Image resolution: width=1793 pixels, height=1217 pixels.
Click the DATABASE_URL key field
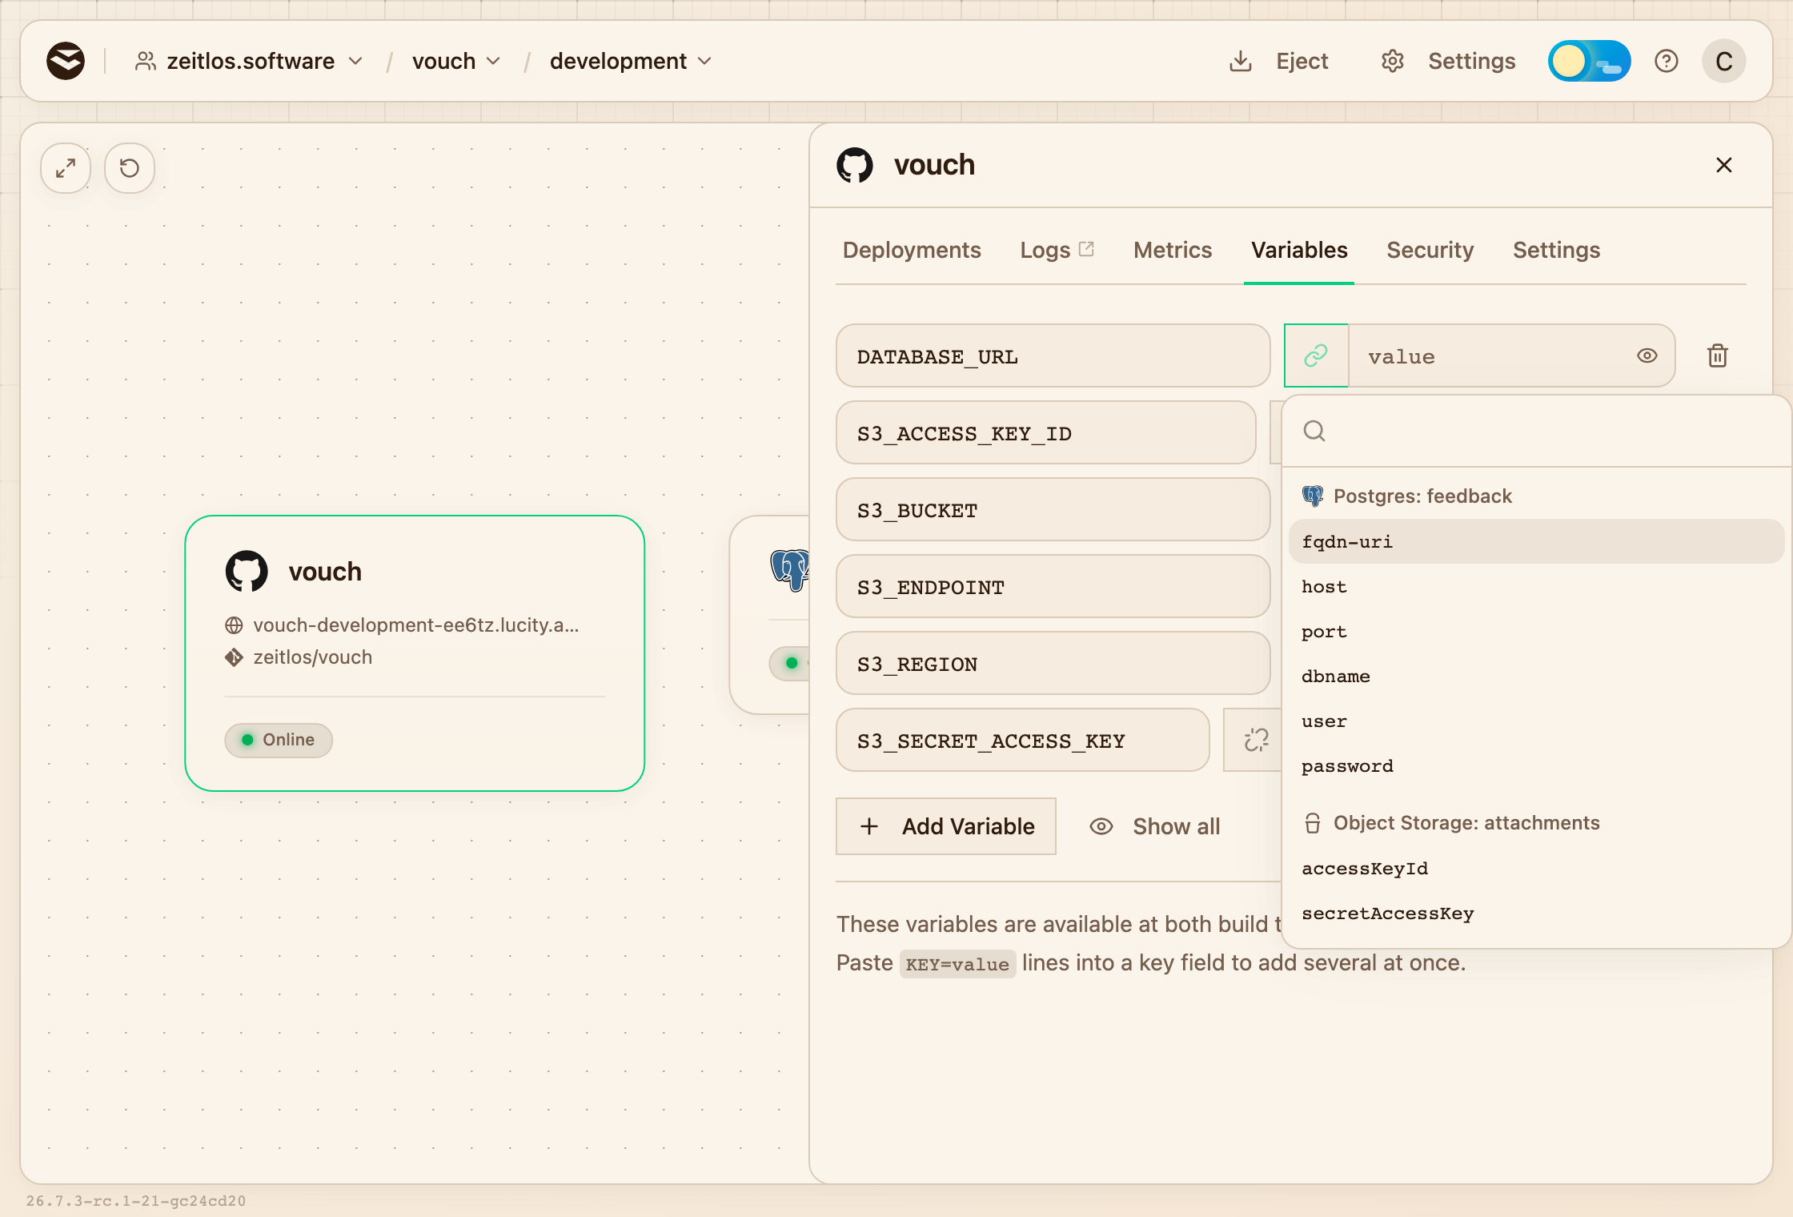(x=1053, y=355)
